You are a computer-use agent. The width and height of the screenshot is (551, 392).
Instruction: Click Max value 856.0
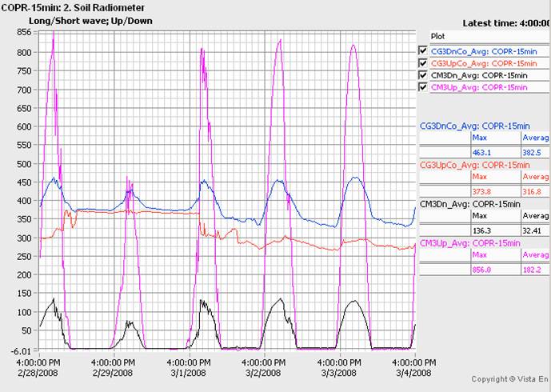(x=481, y=270)
